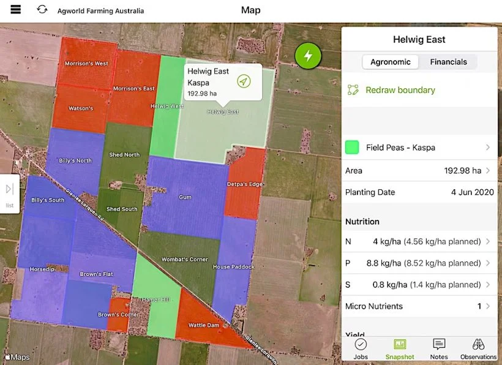Select the Agronomic tab
502x365 pixels.
pos(390,62)
